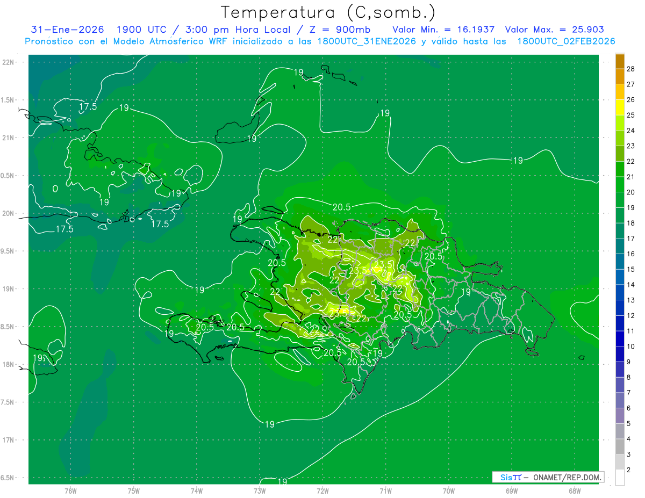Click the "76W" longitude axis label
Viewport: 645px width, 498px height.
click(x=70, y=490)
